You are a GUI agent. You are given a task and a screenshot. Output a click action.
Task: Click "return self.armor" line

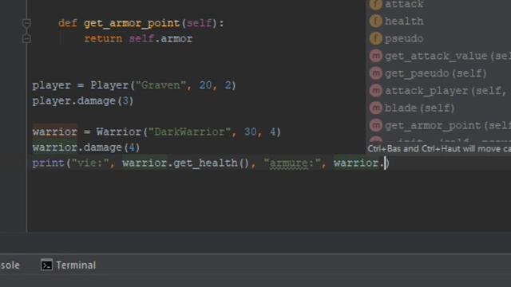pos(138,39)
